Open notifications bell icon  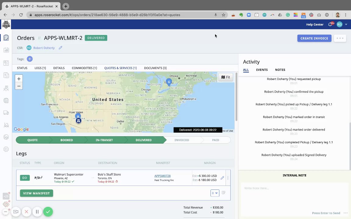click(330, 25)
